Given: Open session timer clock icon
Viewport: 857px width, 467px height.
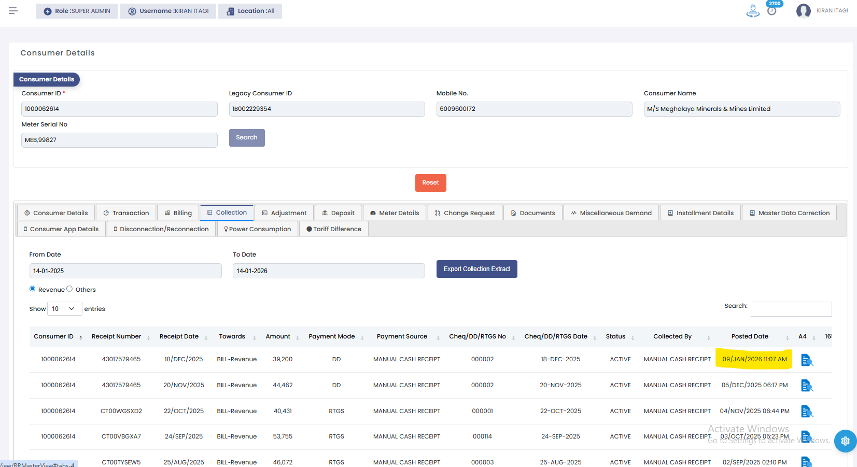Looking at the screenshot, I should tap(771, 11).
